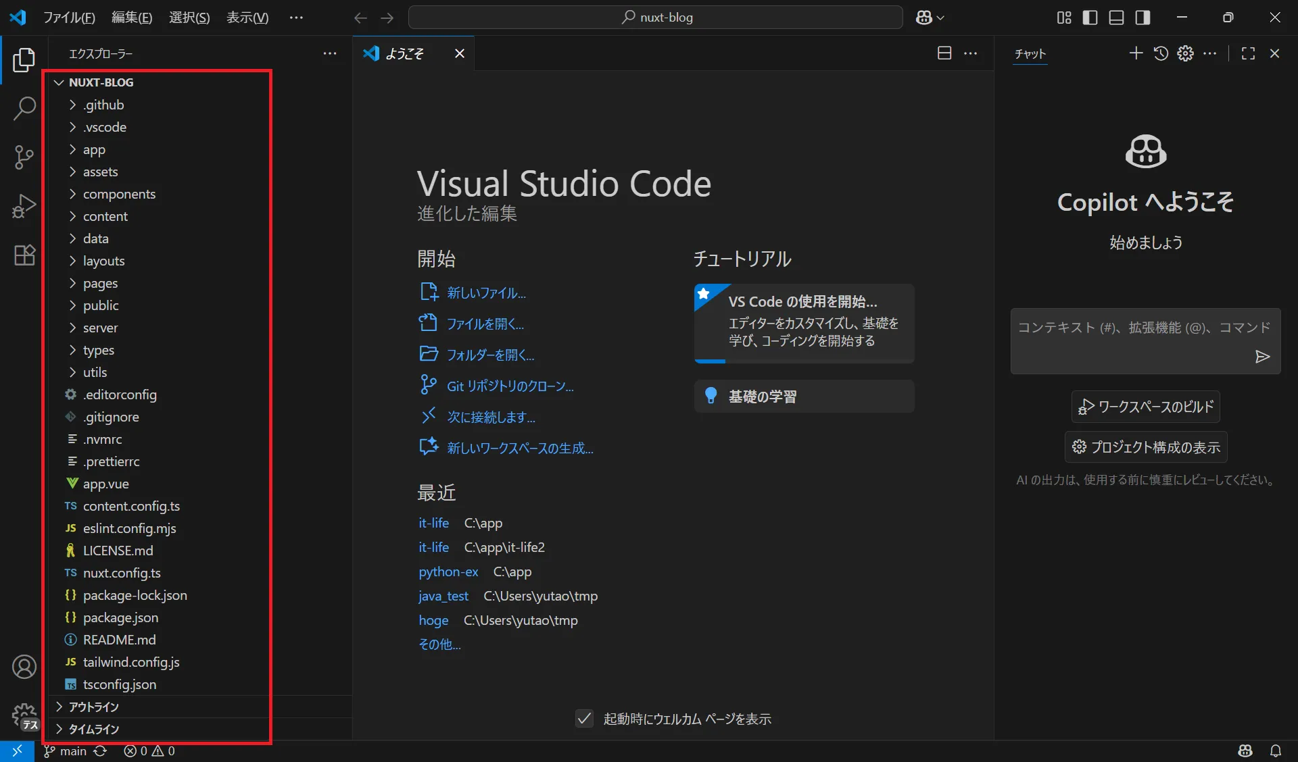Open errors and warnings in status bar
Screen dimensions: 1298x762
[149, 751]
